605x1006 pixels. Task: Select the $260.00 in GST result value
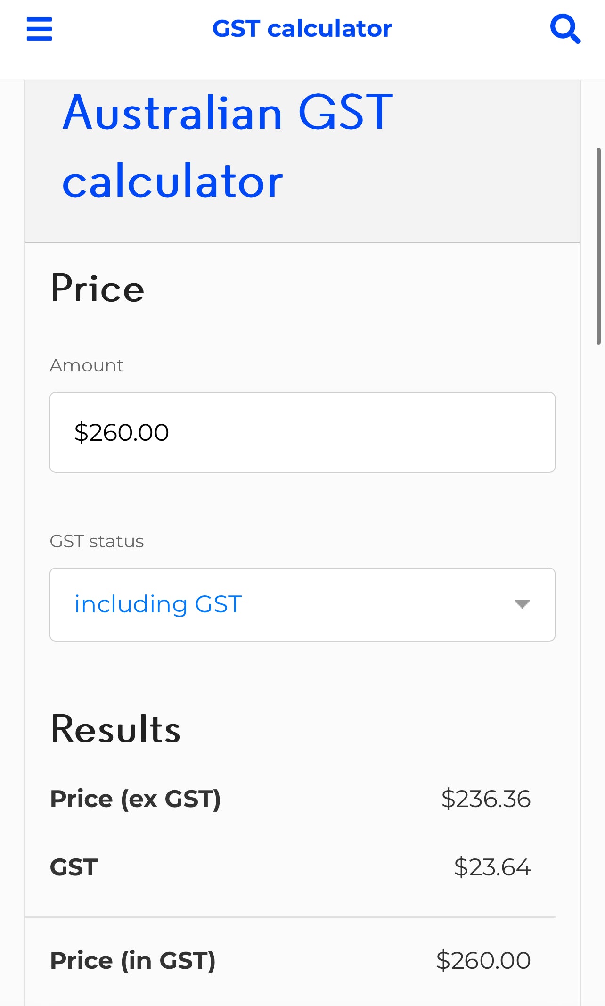tap(483, 961)
